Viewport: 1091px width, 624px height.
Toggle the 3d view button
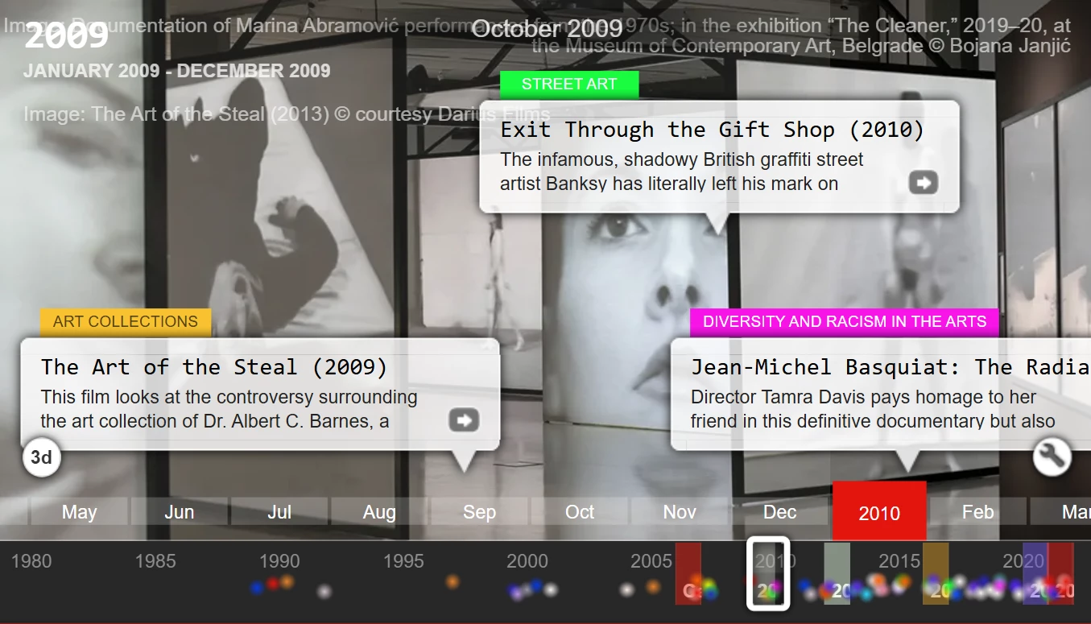(41, 457)
